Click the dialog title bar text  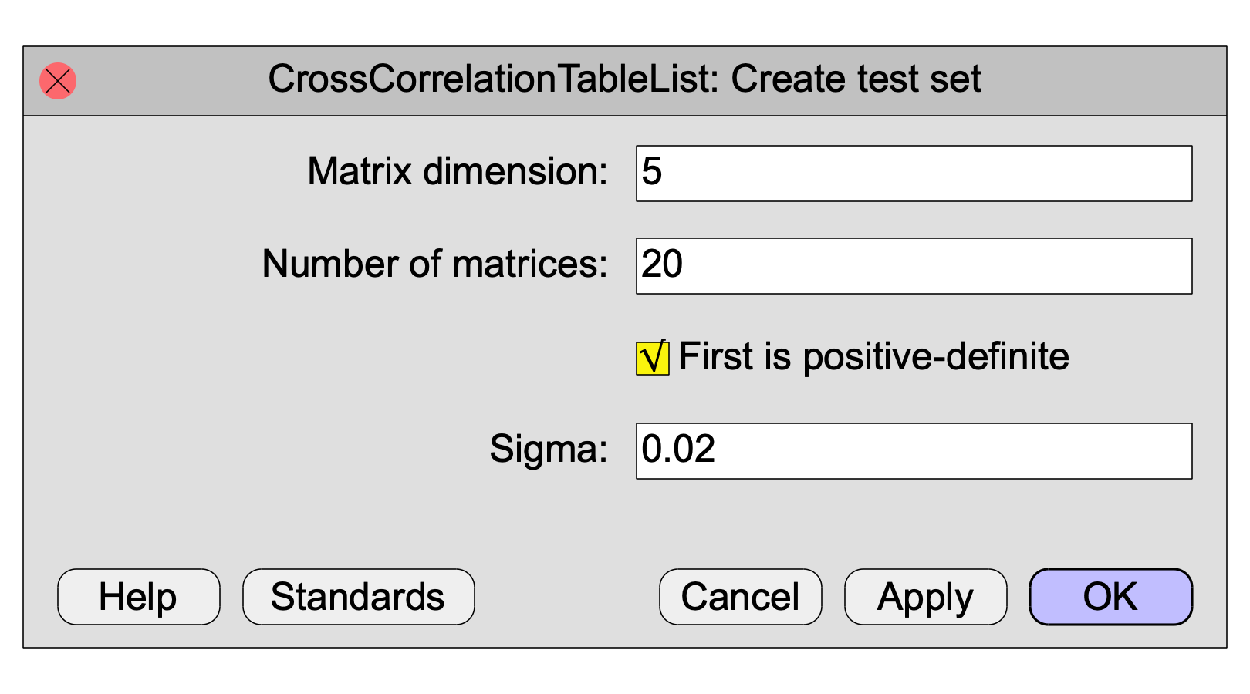(x=624, y=79)
